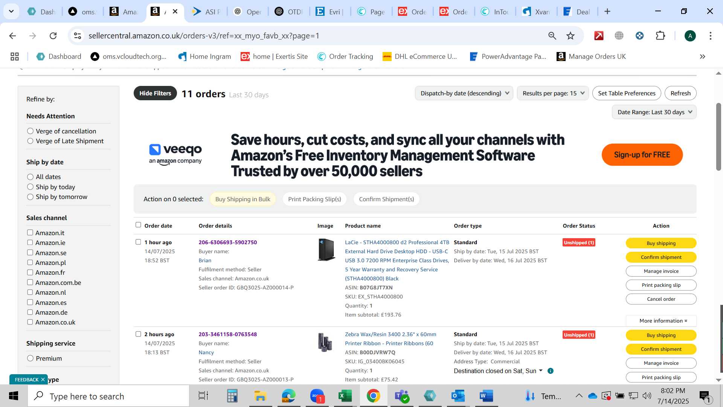Show more bookmarks chevron
The height and width of the screenshot is (407, 723).
[702, 57]
